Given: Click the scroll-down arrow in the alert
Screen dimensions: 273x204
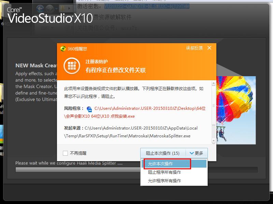Looking at the screenshot, I should pyautogui.click(x=214, y=141).
